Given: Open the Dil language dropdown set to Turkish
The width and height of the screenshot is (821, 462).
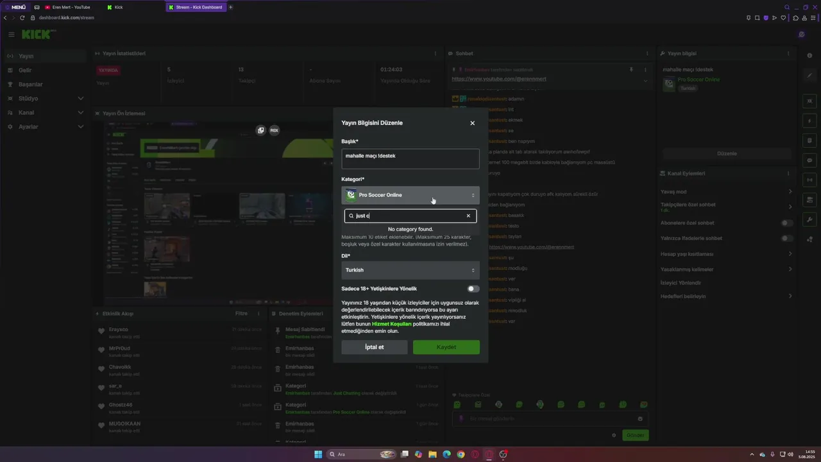Looking at the screenshot, I should (410, 270).
